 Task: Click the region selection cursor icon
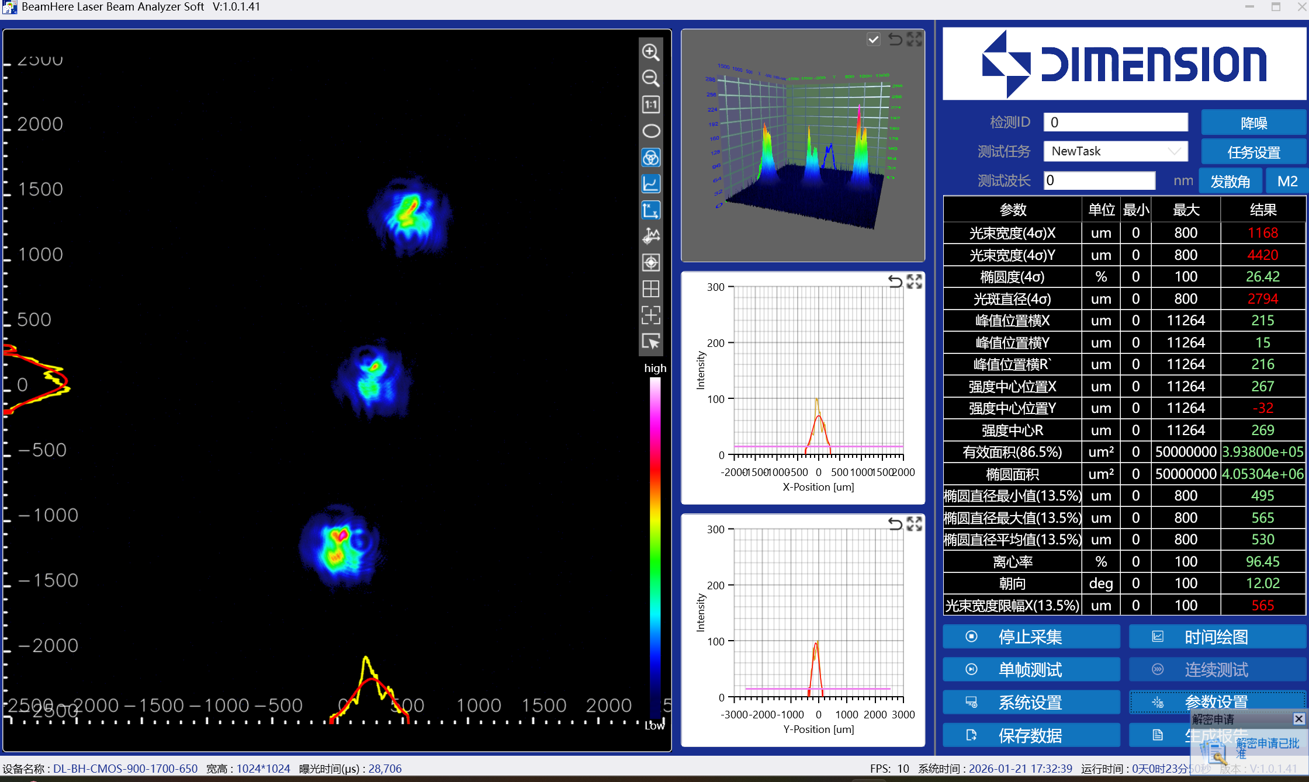pyautogui.click(x=650, y=341)
